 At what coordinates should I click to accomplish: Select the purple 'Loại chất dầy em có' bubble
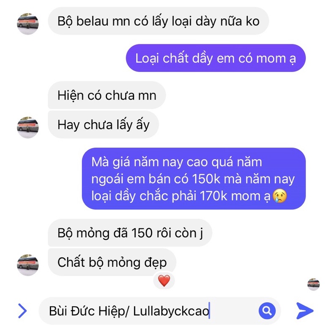[216, 58]
